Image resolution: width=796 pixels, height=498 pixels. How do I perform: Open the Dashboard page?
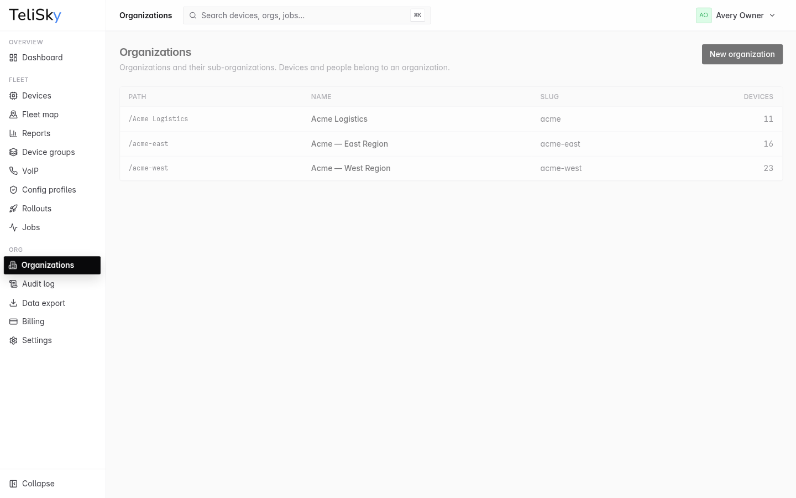pos(53,58)
